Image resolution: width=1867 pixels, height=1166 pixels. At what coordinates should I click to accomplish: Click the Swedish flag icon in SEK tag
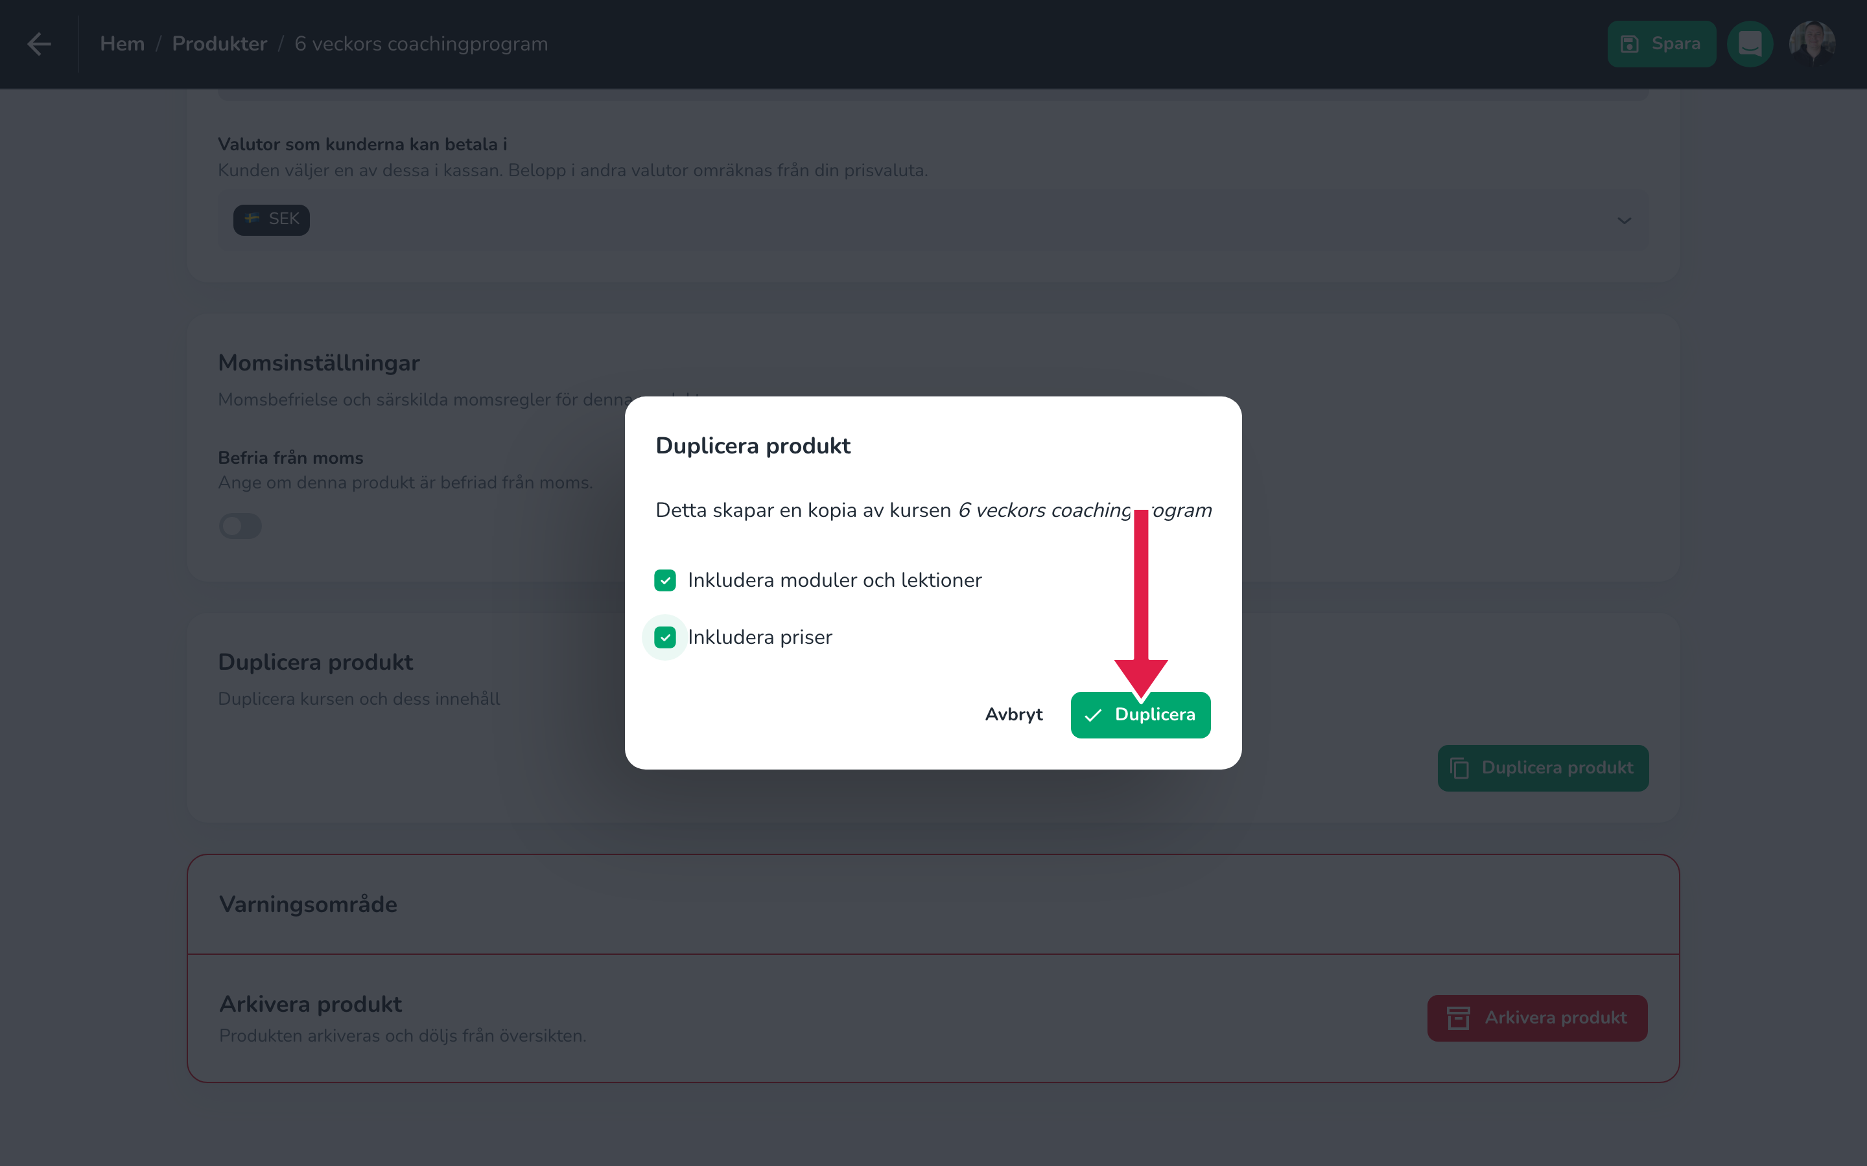(x=252, y=219)
